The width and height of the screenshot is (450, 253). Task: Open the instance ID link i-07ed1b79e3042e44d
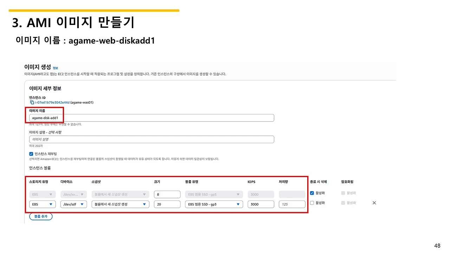coord(52,103)
